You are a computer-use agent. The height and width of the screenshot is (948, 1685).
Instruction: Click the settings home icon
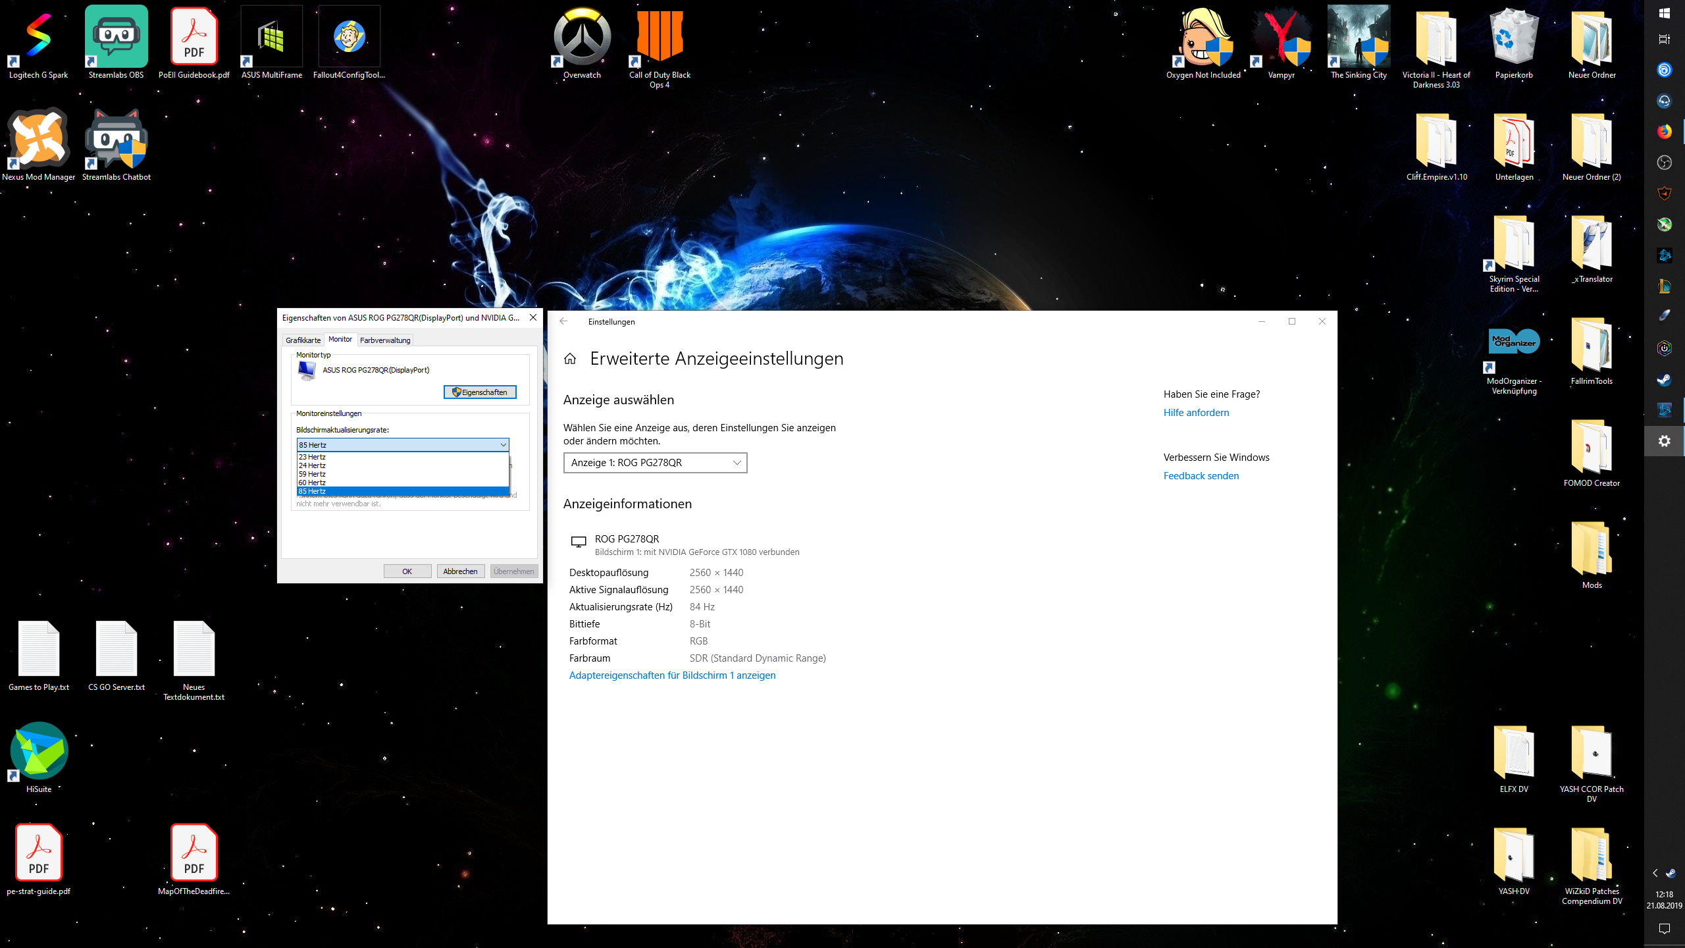(x=570, y=359)
